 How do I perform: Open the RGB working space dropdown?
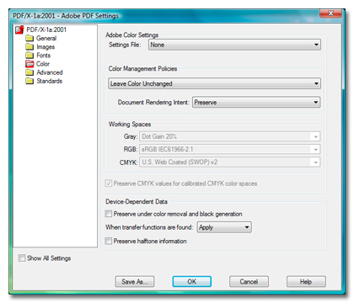click(x=230, y=149)
